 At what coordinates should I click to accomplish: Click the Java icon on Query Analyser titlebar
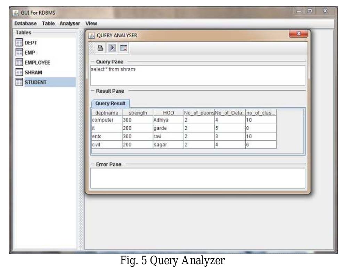[x=91, y=34]
